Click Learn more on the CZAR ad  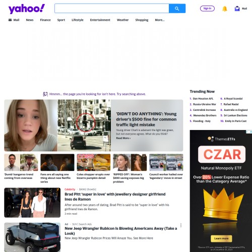click(221, 238)
